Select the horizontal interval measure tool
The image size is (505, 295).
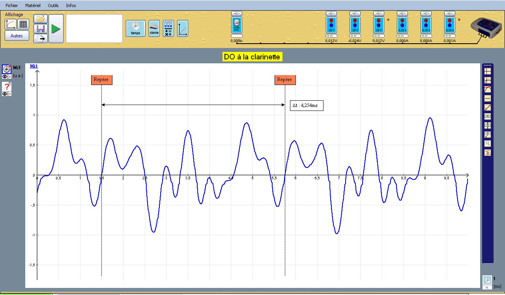[488, 98]
